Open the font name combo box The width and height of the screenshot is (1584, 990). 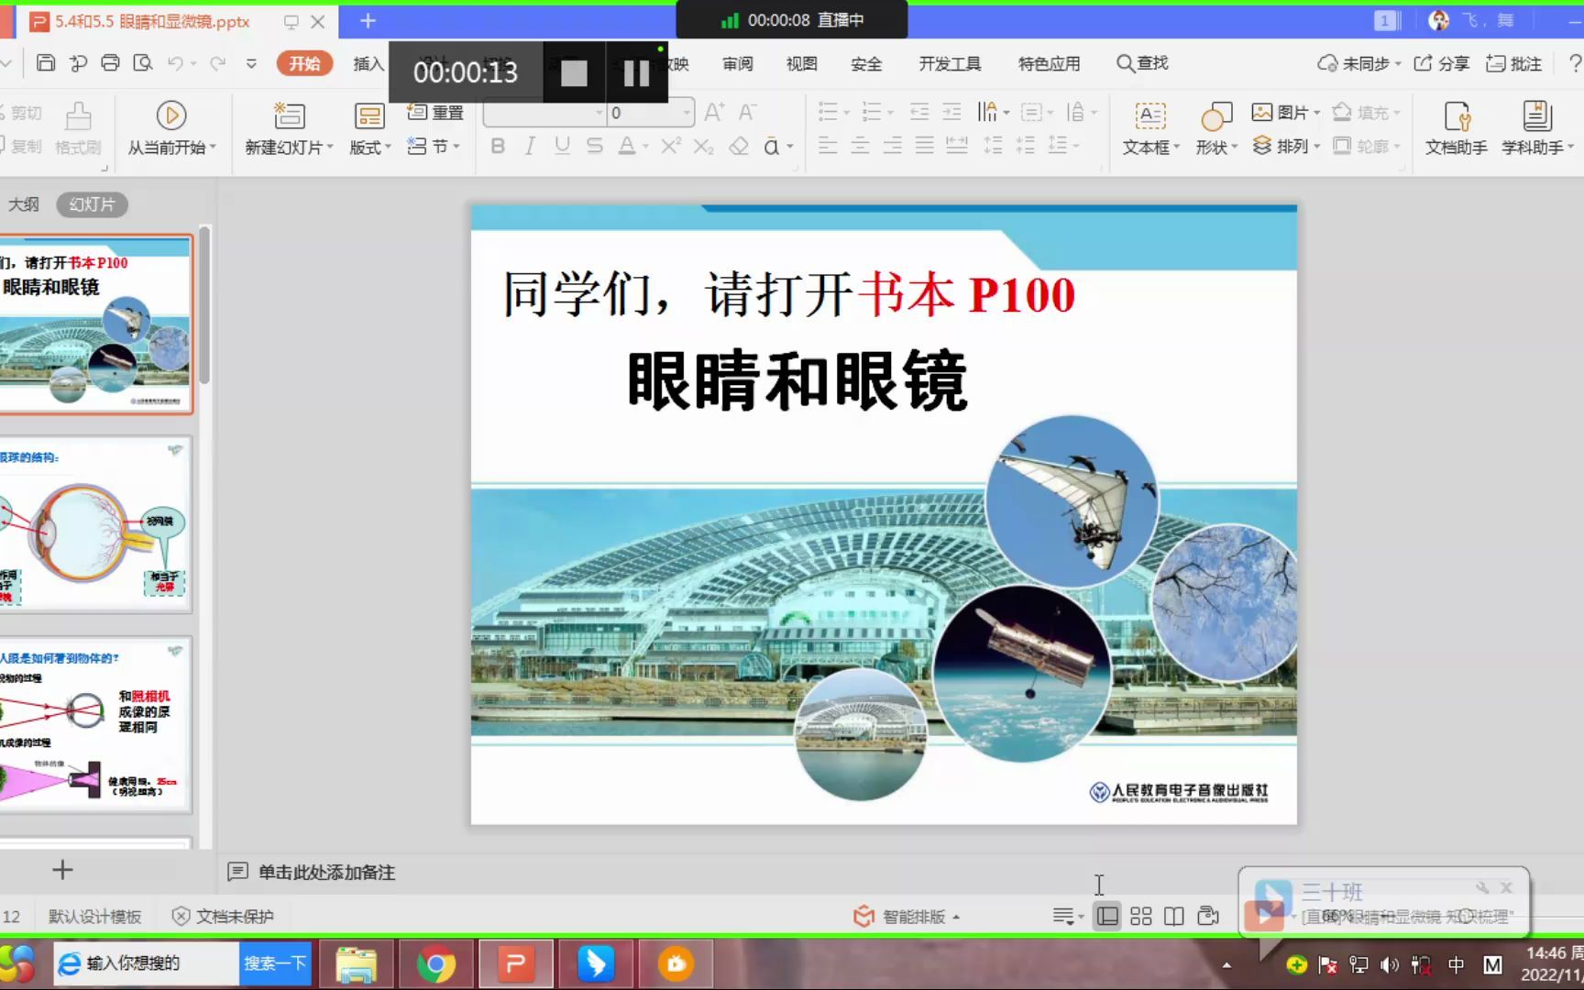[x=544, y=113]
